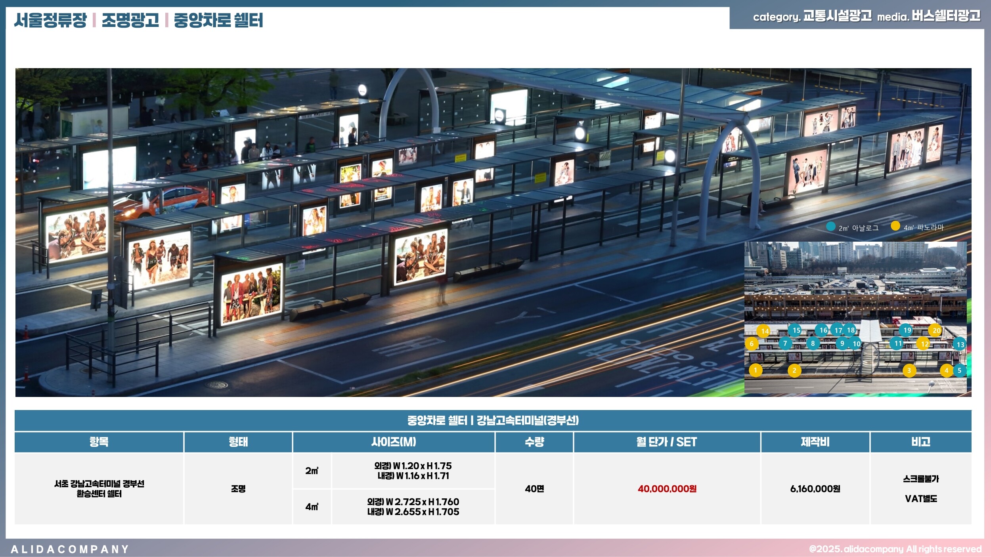Click blue map marker number 7

pyautogui.click(x=785, y=343)
